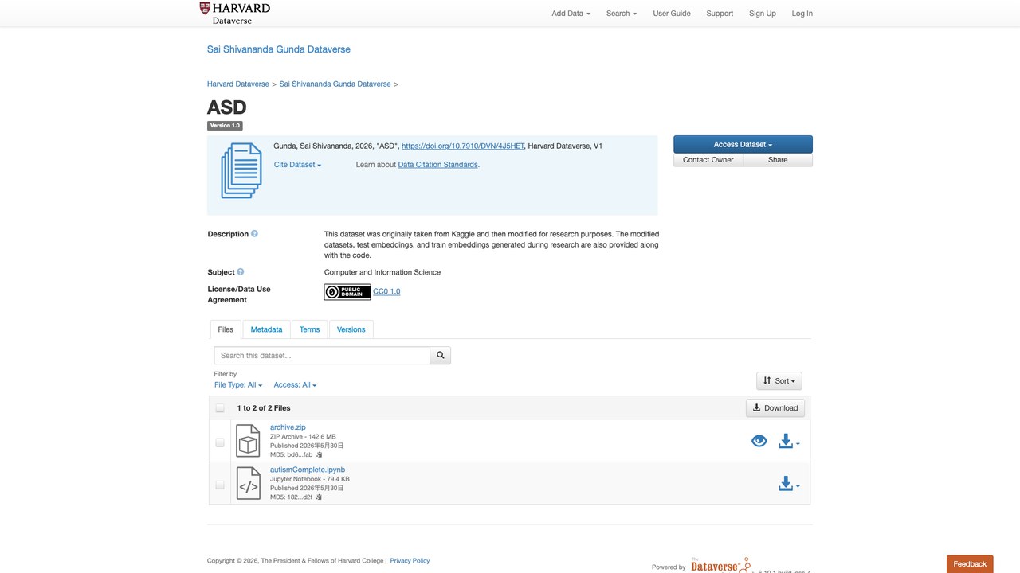The image size is (1020, 573).
Task: Open the Search dropdown in navbar
Action: pyautogui.click(x=622, y=14)
